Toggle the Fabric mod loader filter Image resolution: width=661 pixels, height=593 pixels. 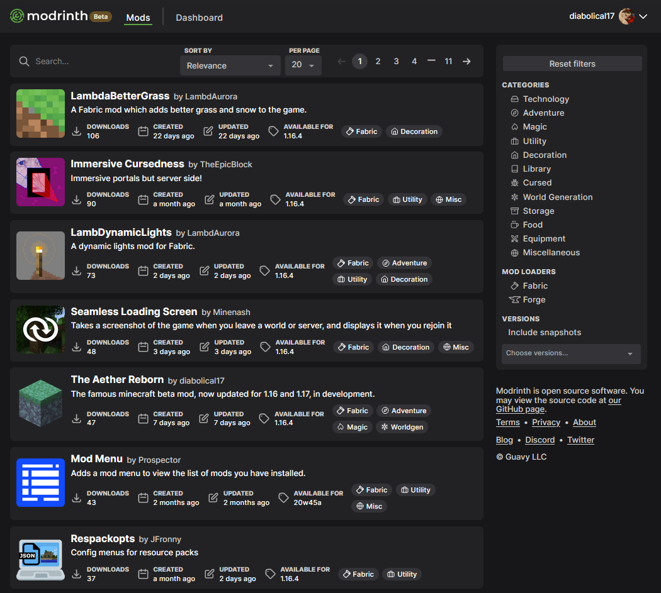pyautogui.click(x=534, y=286)
